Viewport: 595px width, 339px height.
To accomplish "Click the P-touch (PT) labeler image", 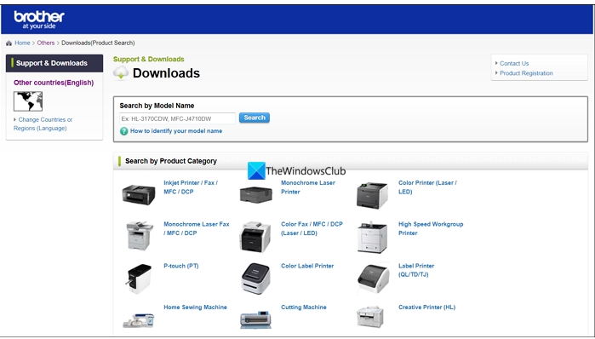I will click(x=138, y=279).
